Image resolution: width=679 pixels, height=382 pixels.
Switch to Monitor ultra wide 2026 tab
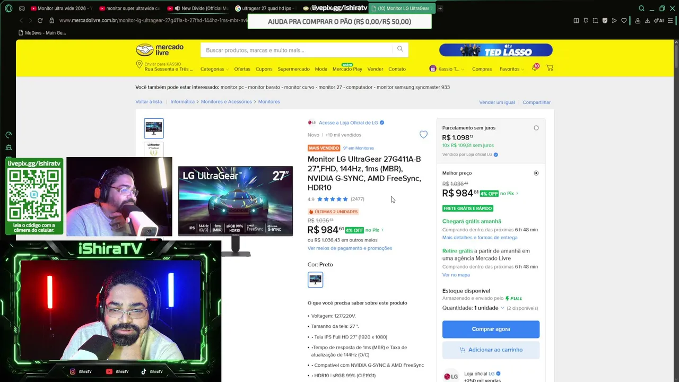pyautogui.click(x=61, y=8)
